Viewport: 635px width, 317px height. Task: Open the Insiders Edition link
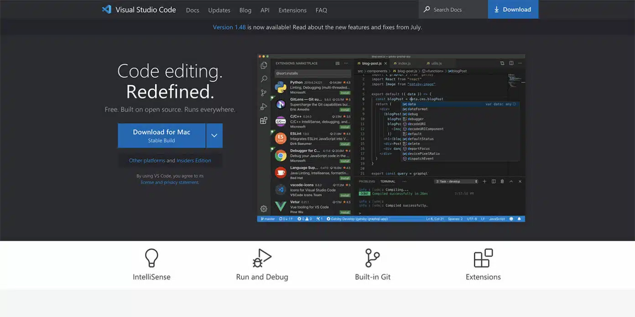pos(194,160)
